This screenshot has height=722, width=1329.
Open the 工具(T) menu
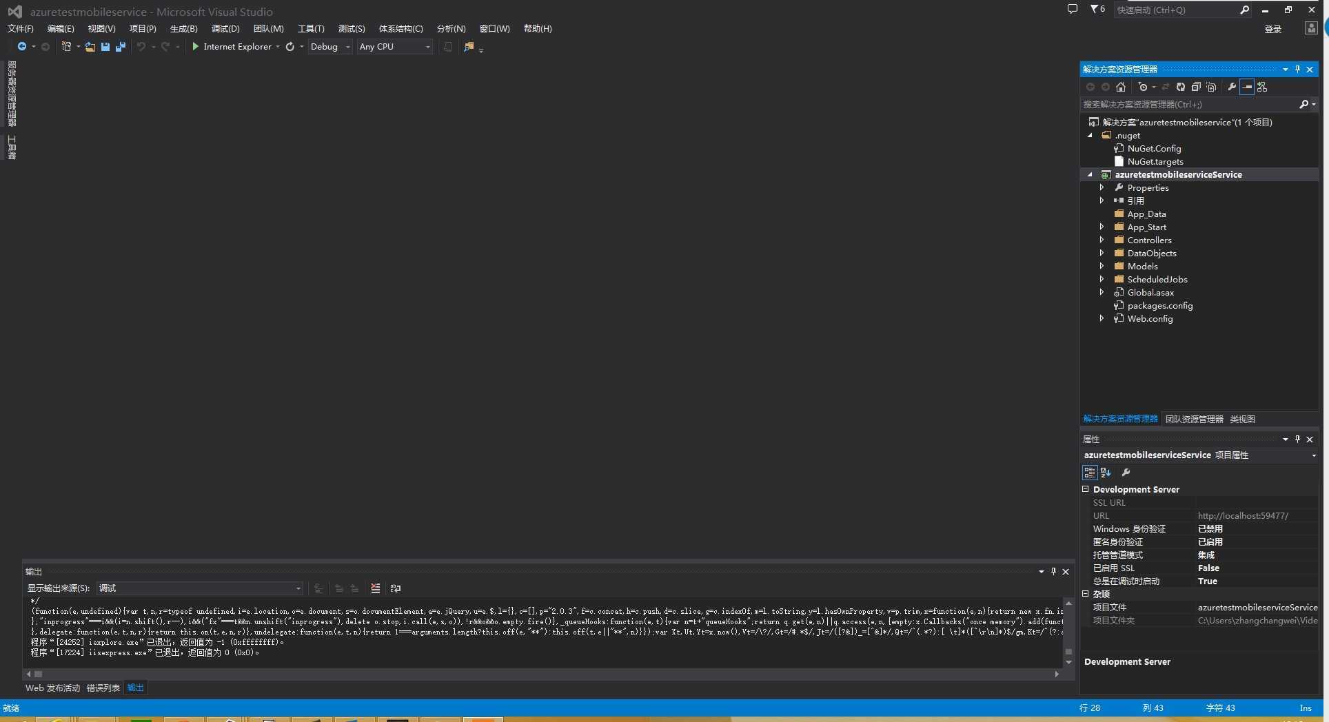311,28
